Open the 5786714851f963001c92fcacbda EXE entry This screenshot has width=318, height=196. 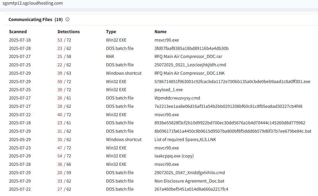point(232,81)
